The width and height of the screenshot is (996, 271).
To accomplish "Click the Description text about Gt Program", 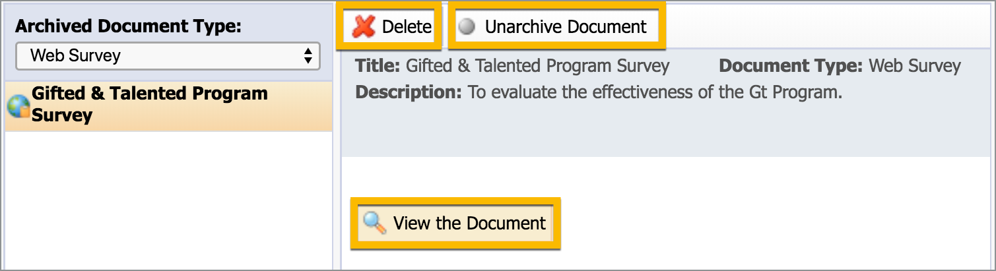I will click(655, 92).
